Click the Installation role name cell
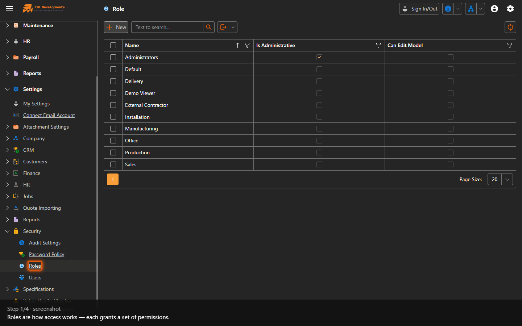The image size is (522, 326). pyautogui.click(x=188, y=117)
